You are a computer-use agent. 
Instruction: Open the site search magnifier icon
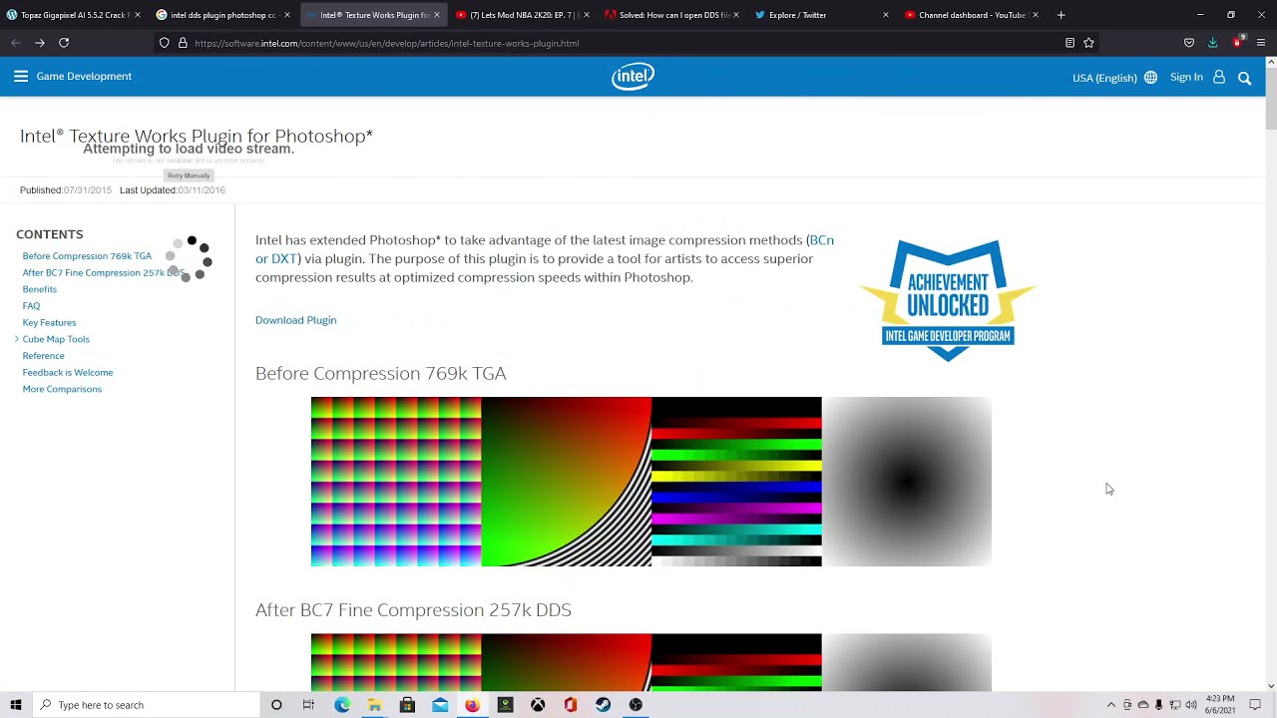[x=1244, y=78]
